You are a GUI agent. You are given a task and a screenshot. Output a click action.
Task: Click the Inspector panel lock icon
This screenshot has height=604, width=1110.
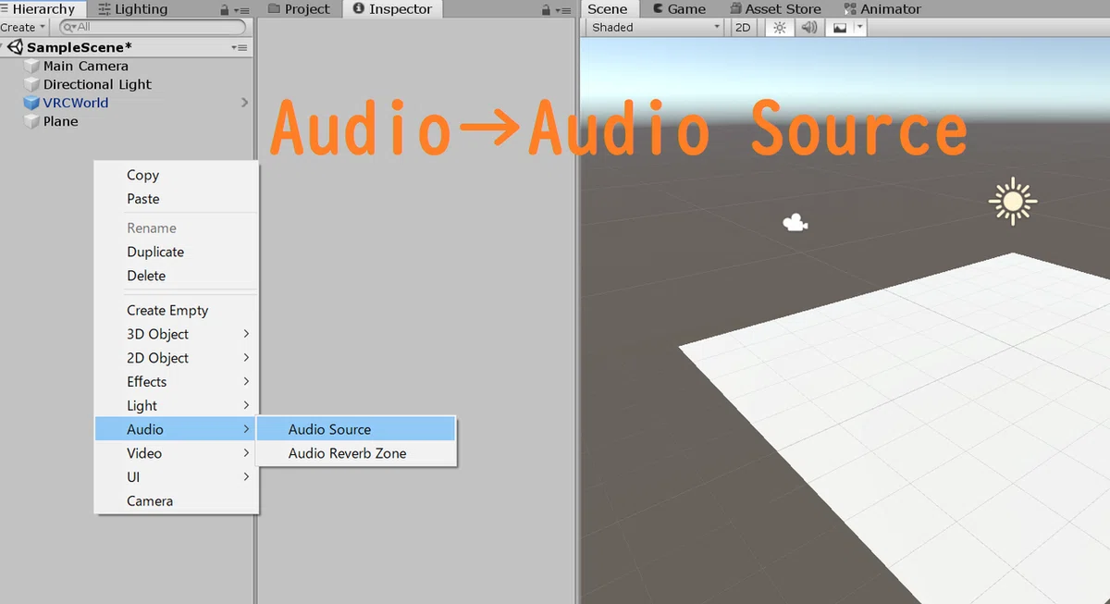[546, 9]
